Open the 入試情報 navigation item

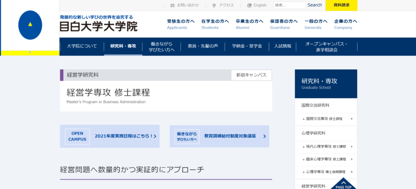click(x=283, y=46)
